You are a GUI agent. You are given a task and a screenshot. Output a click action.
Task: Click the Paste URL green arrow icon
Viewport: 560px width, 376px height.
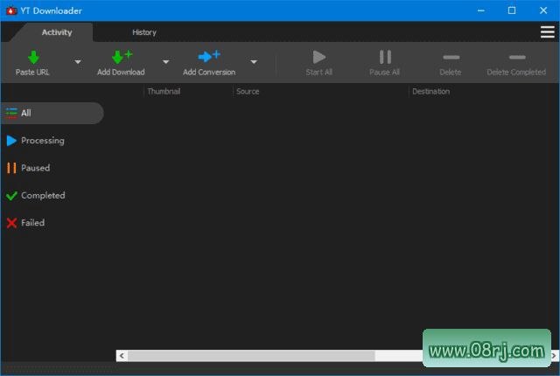pyautogui.click(x=33, y=57)
